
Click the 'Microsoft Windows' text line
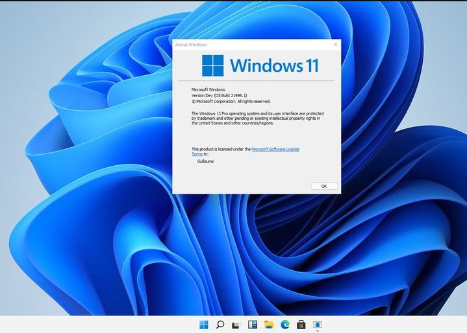click(x=208, y=89)
